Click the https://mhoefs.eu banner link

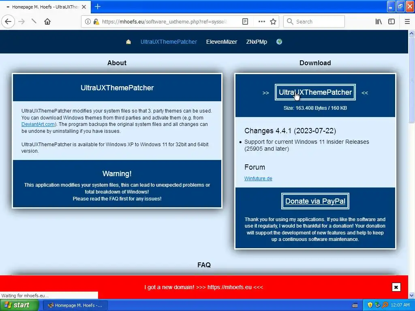[x=229, y=287]
